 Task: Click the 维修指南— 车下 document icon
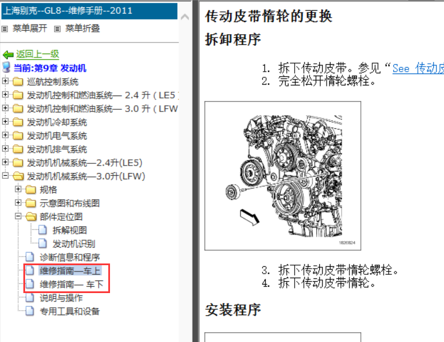(30, 284)
